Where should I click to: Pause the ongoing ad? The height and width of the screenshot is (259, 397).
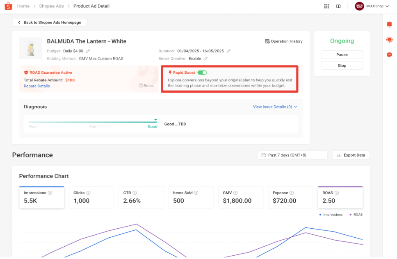pyautogui.click(x=342, y=55)
